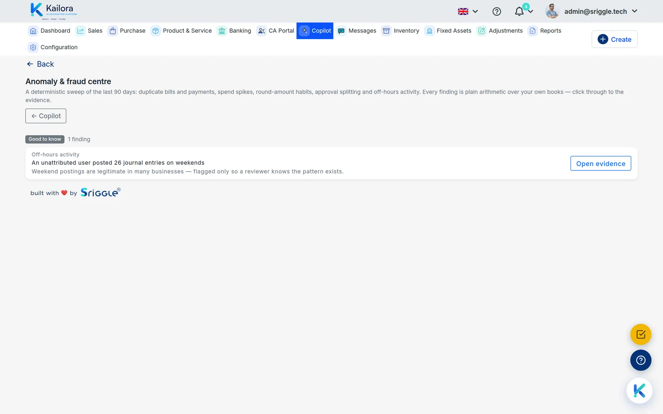Open the Adjustments menu
Image resolution: width=663 pixels, height=414 pixels.
(x=500, y=31)
